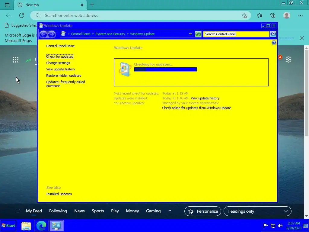This screenshot has width=309, height=232.
Task: Click Check online for updates from Windows Update
Action: (196, 108)
